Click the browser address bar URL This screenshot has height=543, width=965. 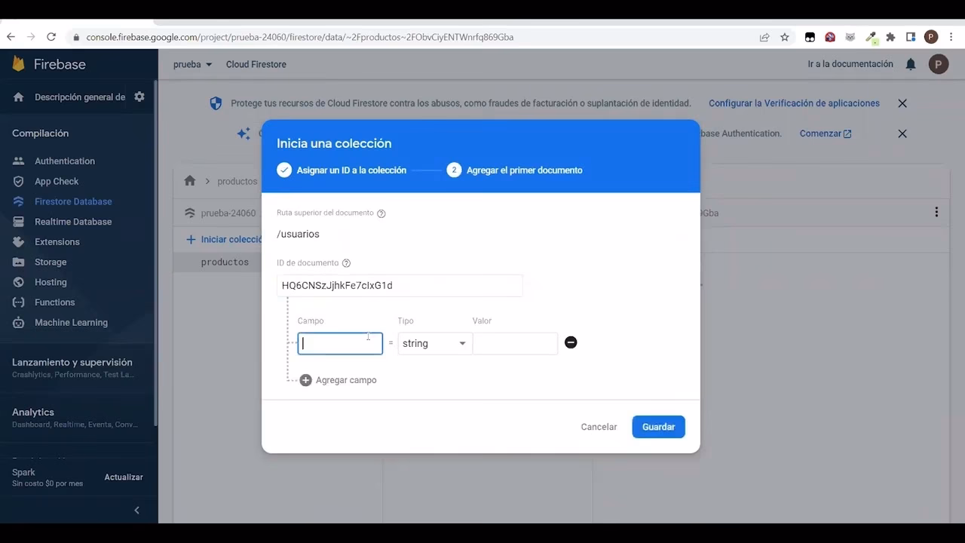coord(300,37)
